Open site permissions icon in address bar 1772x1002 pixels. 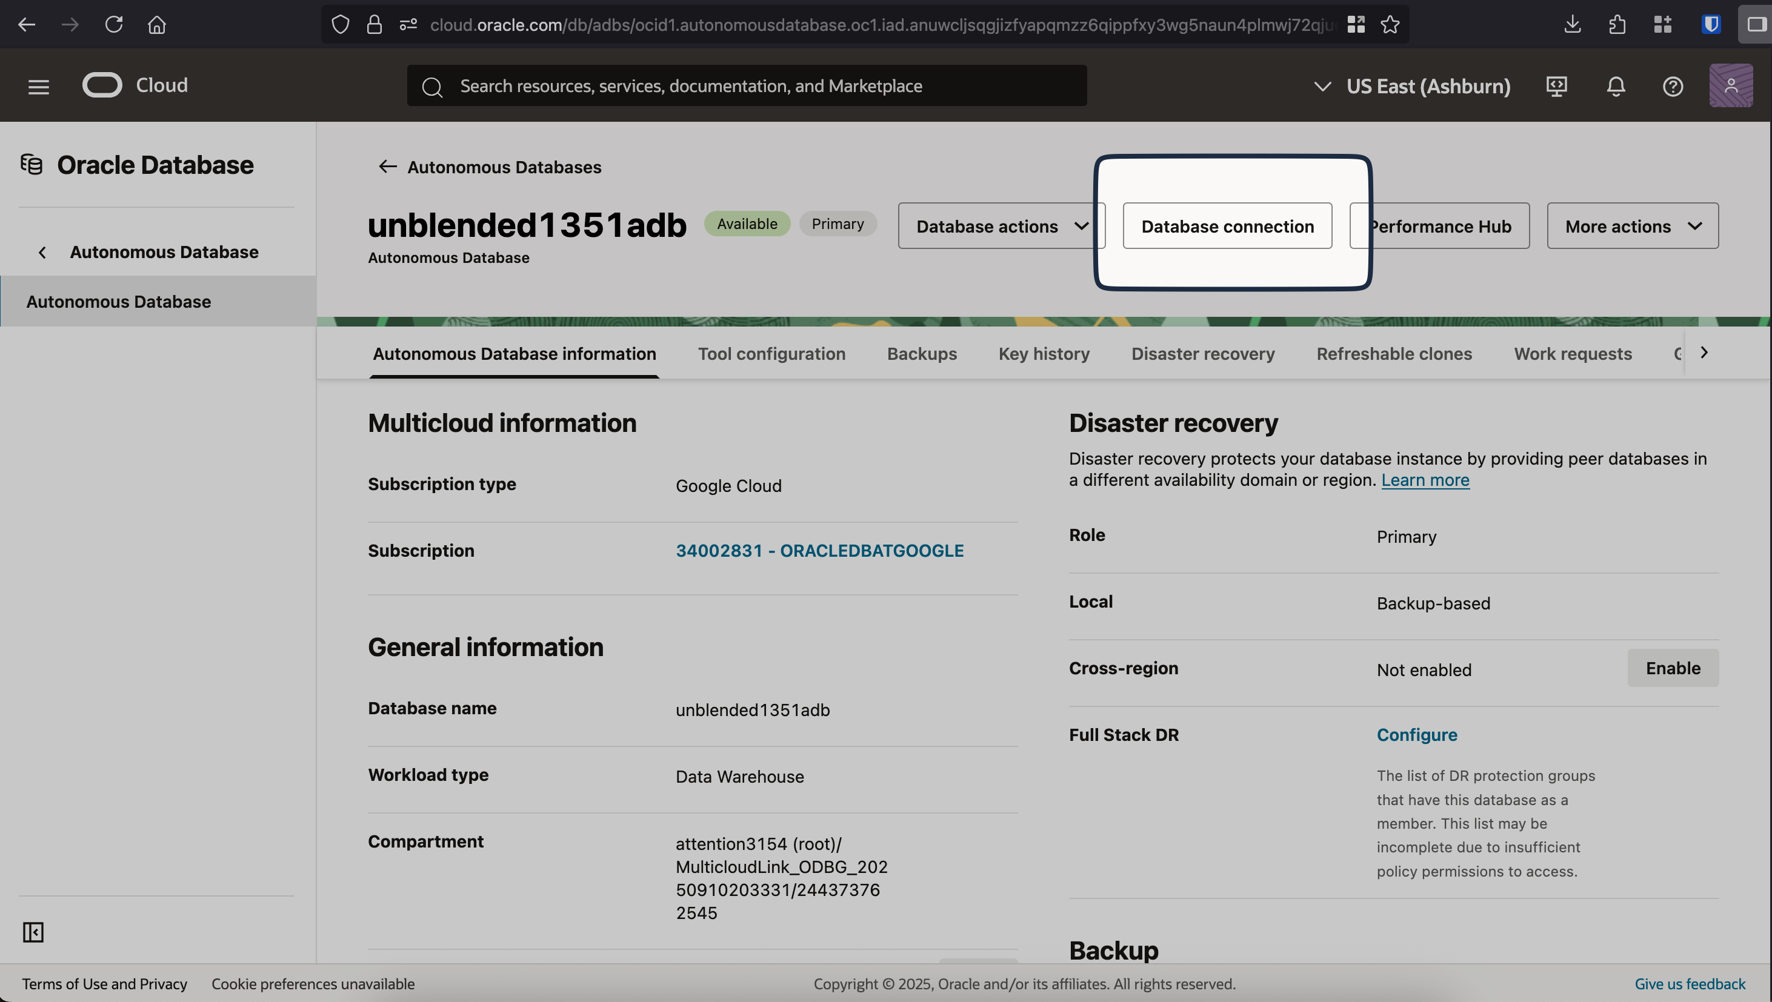tap(408, 25)
